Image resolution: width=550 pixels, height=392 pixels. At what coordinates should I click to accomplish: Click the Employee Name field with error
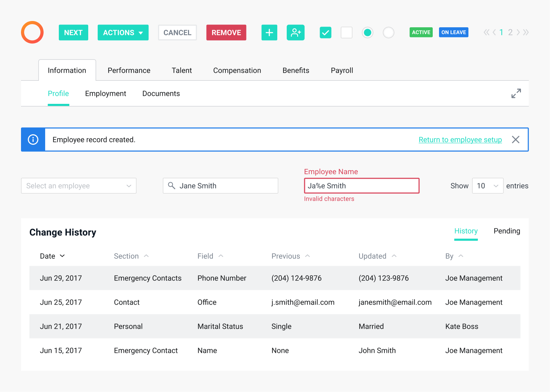(x=361, y=186)
